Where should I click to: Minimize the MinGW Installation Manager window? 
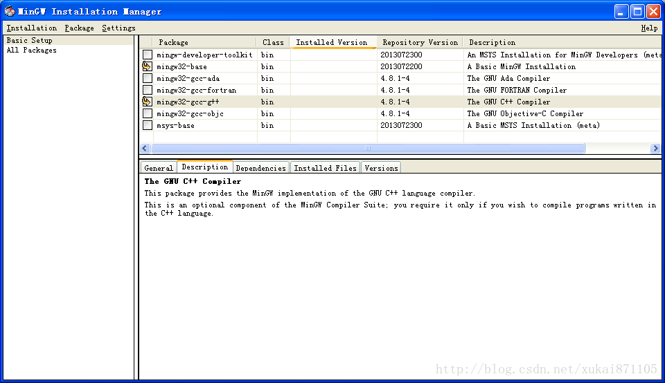pos(621,12)
